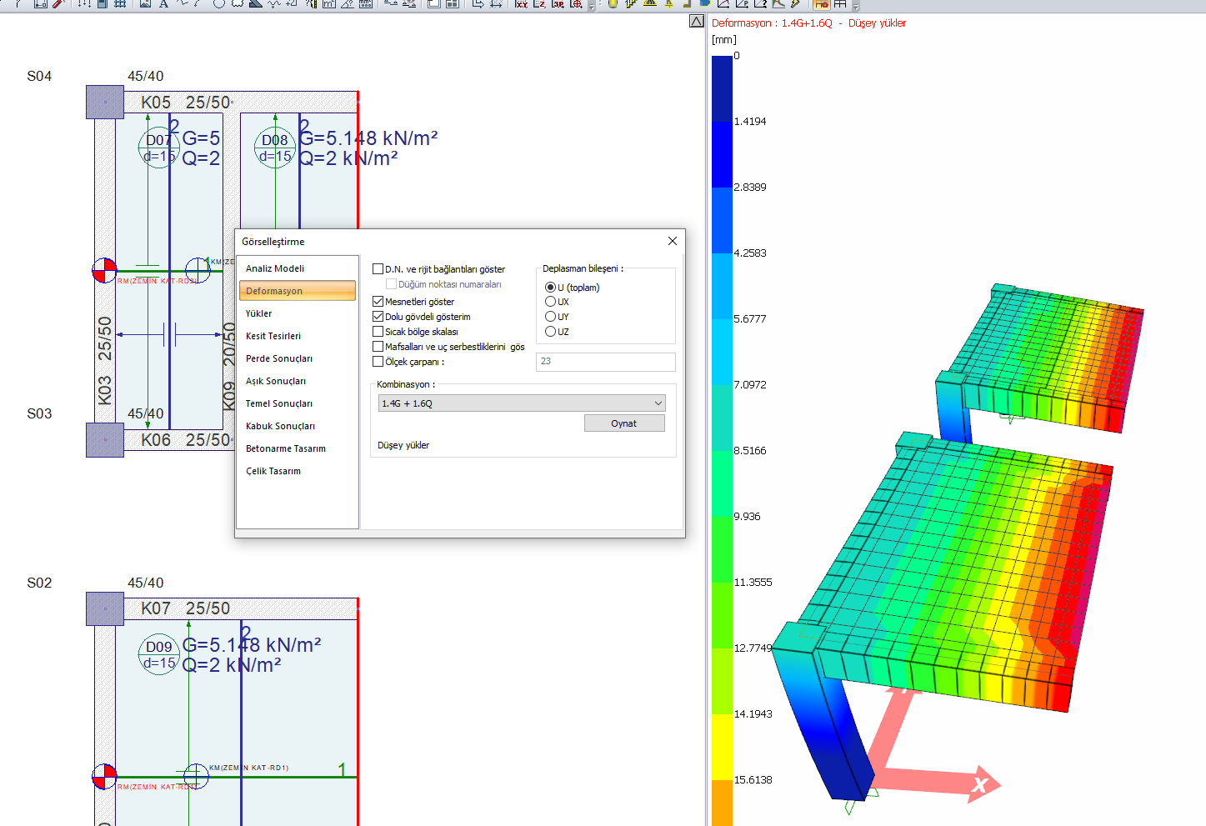Open Çelik Tasarım section
Viewport: 1206px width, 826px height.
pyautogui.click(x=297, y=471)
